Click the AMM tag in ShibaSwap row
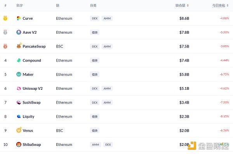This screenshot has height=154, width=233. pyautogui.click(x=96, y=145)
